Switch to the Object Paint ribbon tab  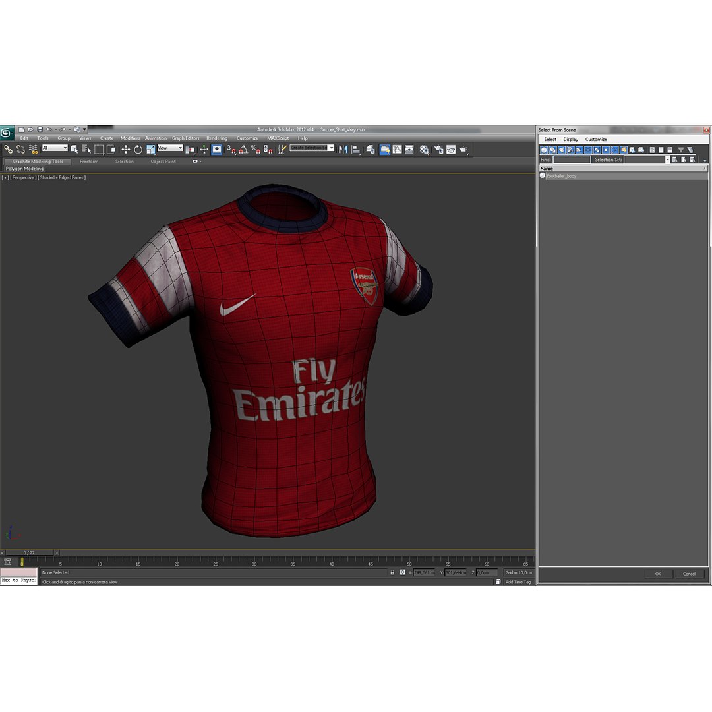(x=163, y=162)
